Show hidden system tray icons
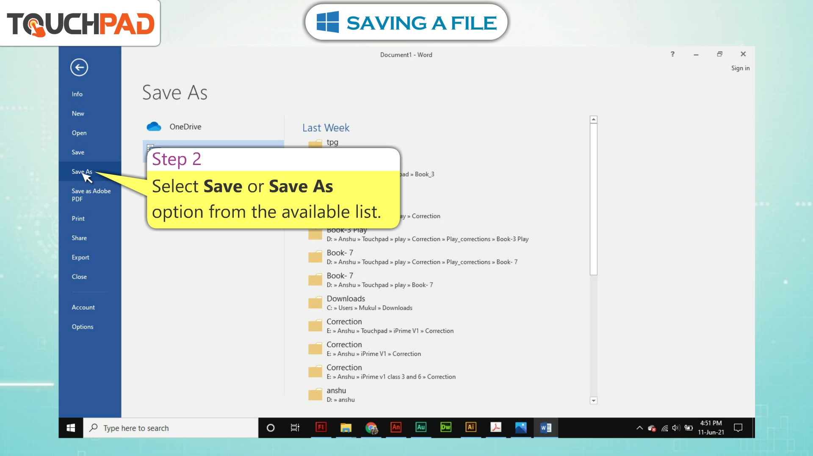Screen dimensions: 813x456 tap(639, 428)
